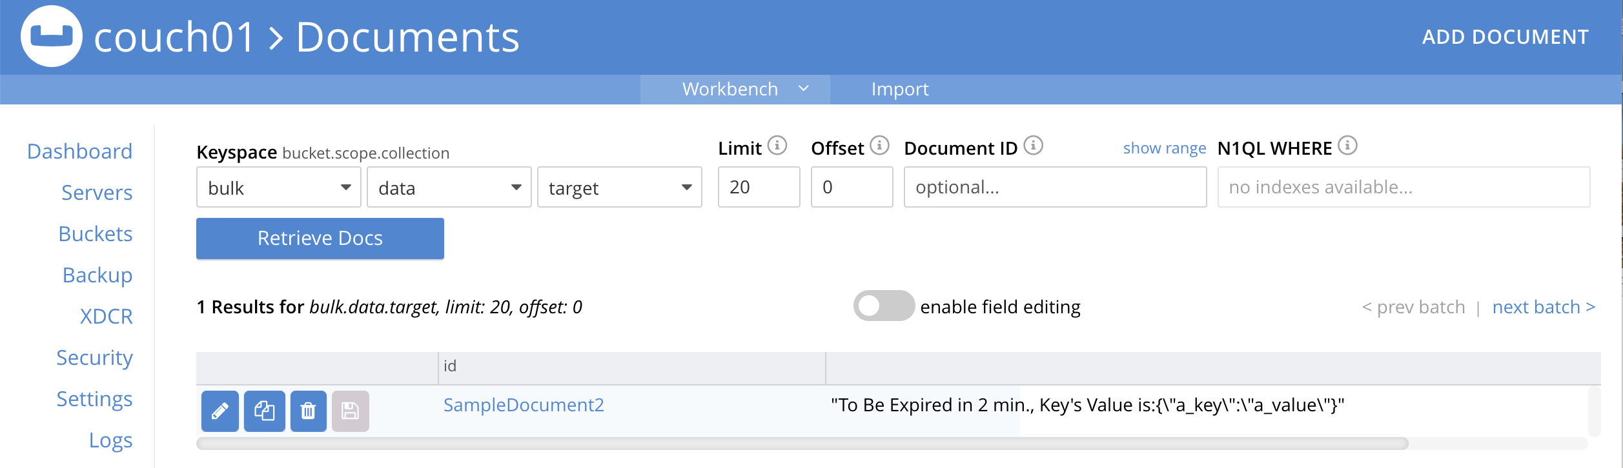Open the collection dropdown showing target
This screenshot has width=1623, height=468.
pos(619,188)
